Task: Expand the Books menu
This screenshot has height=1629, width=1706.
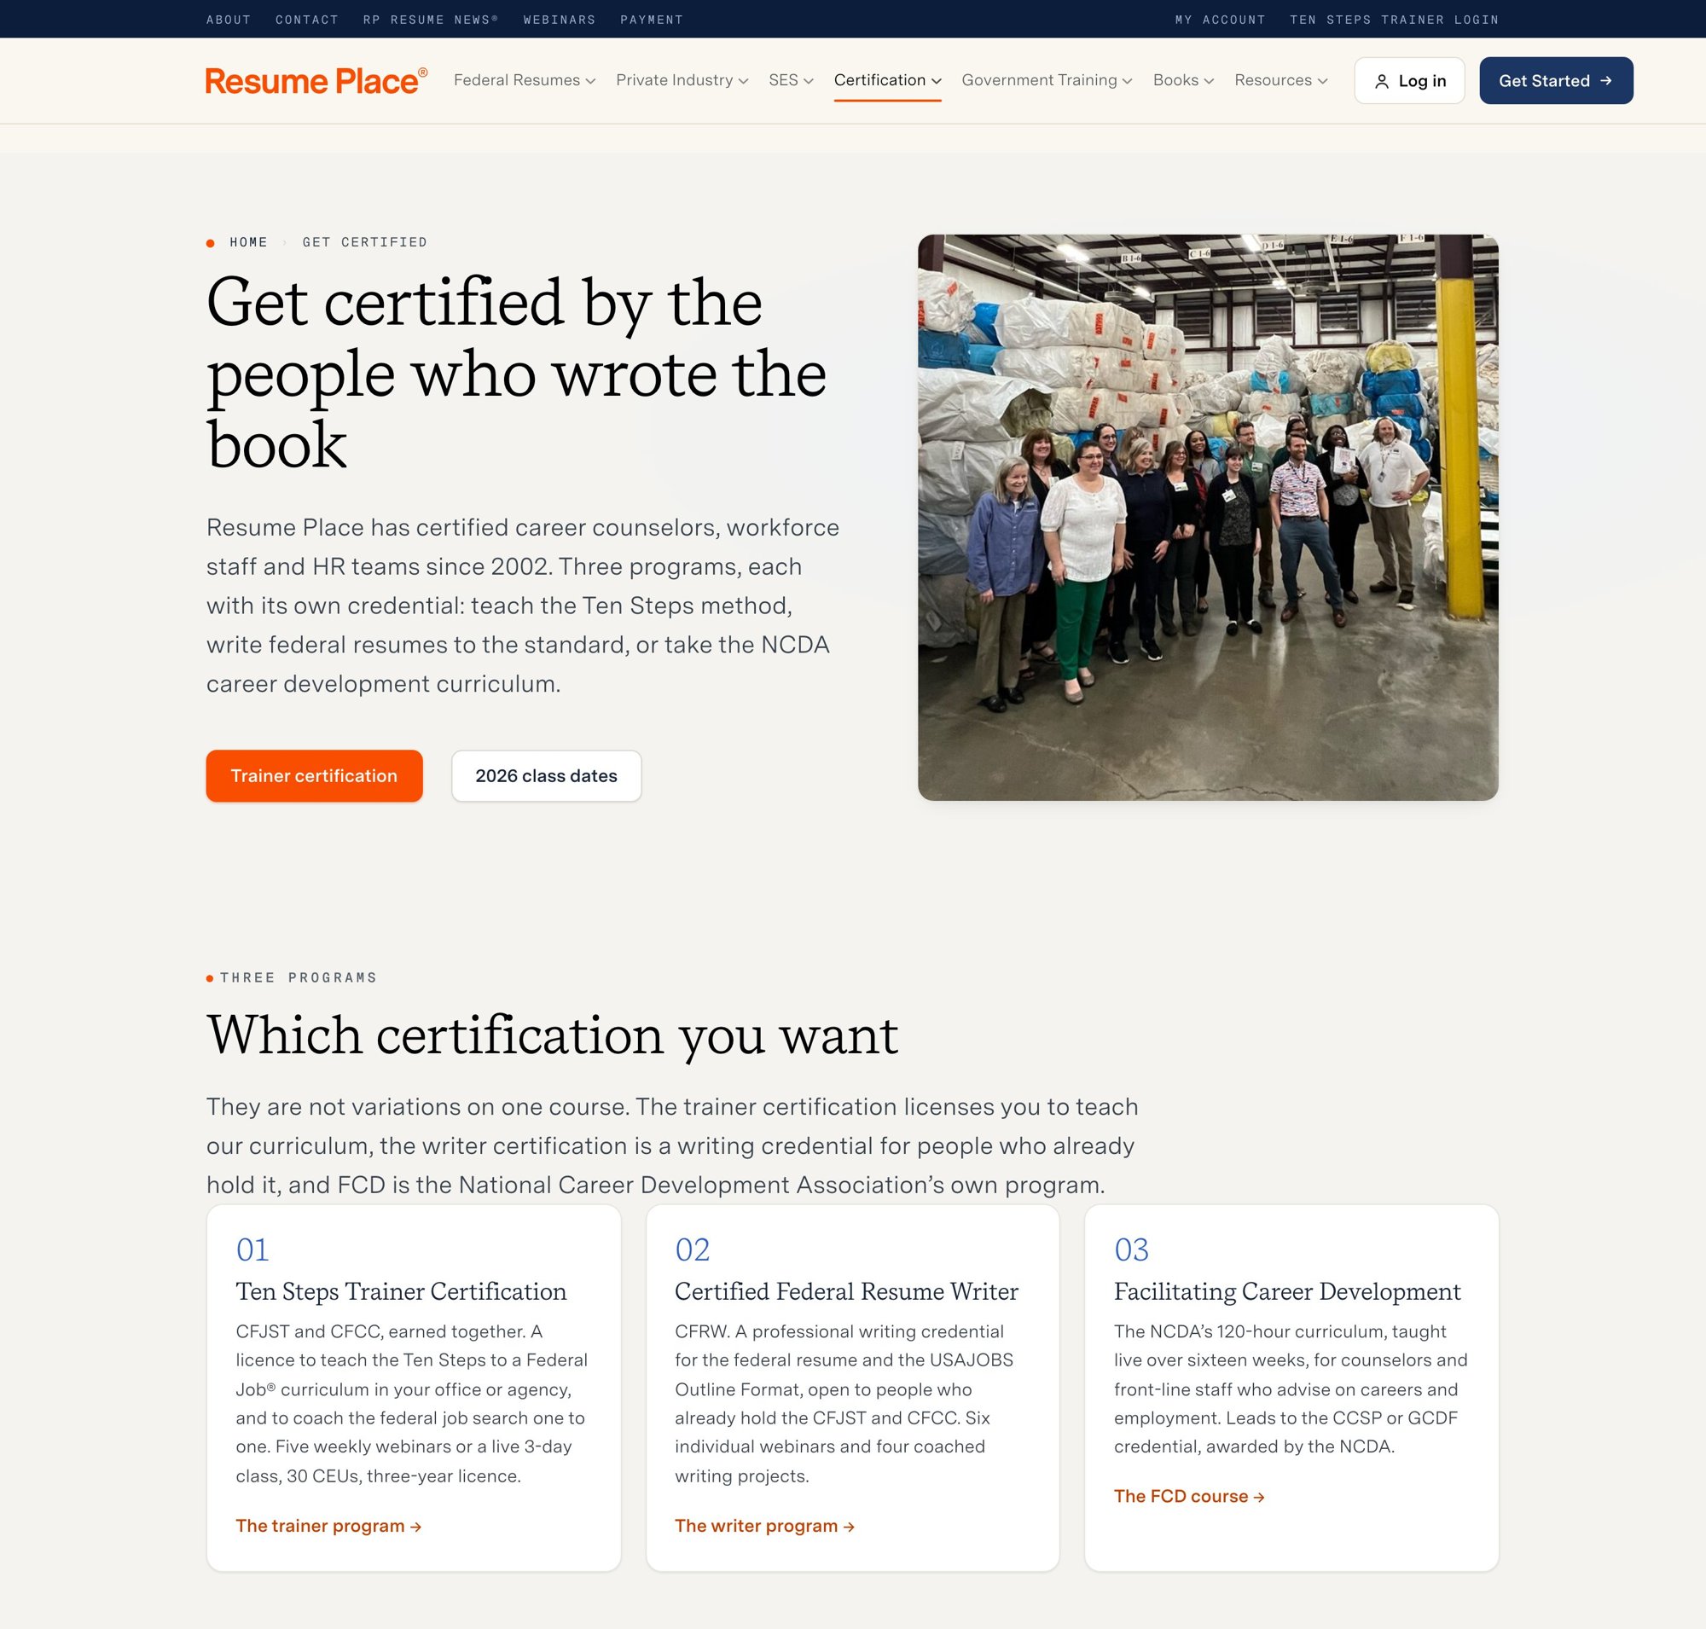Action: tap(1183, 80)
